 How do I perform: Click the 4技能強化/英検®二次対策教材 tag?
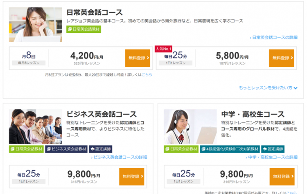tap(230, 149)
